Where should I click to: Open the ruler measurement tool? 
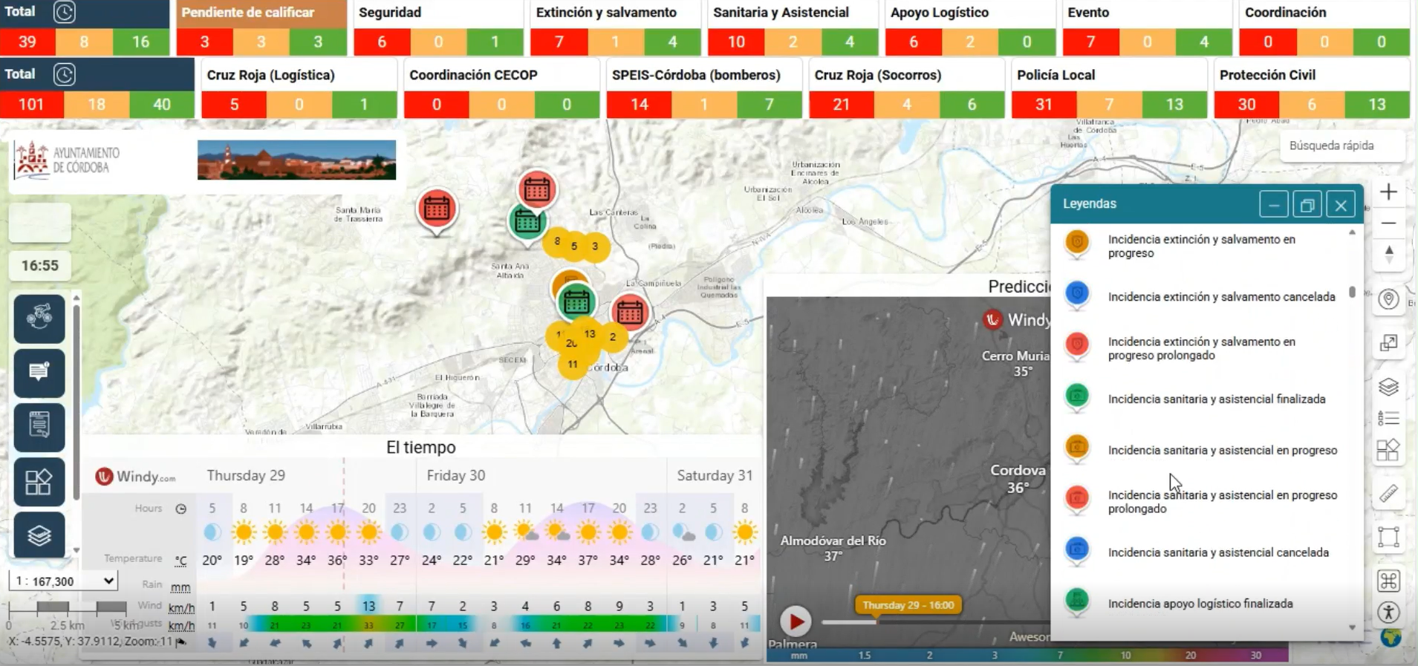(x=1388, y=493)
